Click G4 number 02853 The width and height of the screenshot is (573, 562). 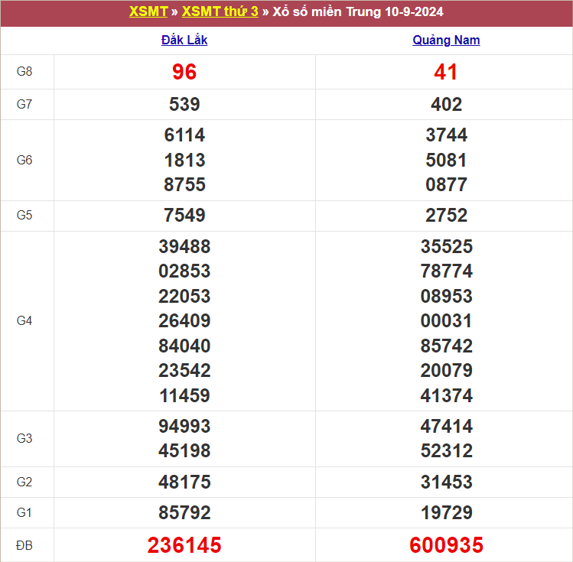(x=184, y=271)
